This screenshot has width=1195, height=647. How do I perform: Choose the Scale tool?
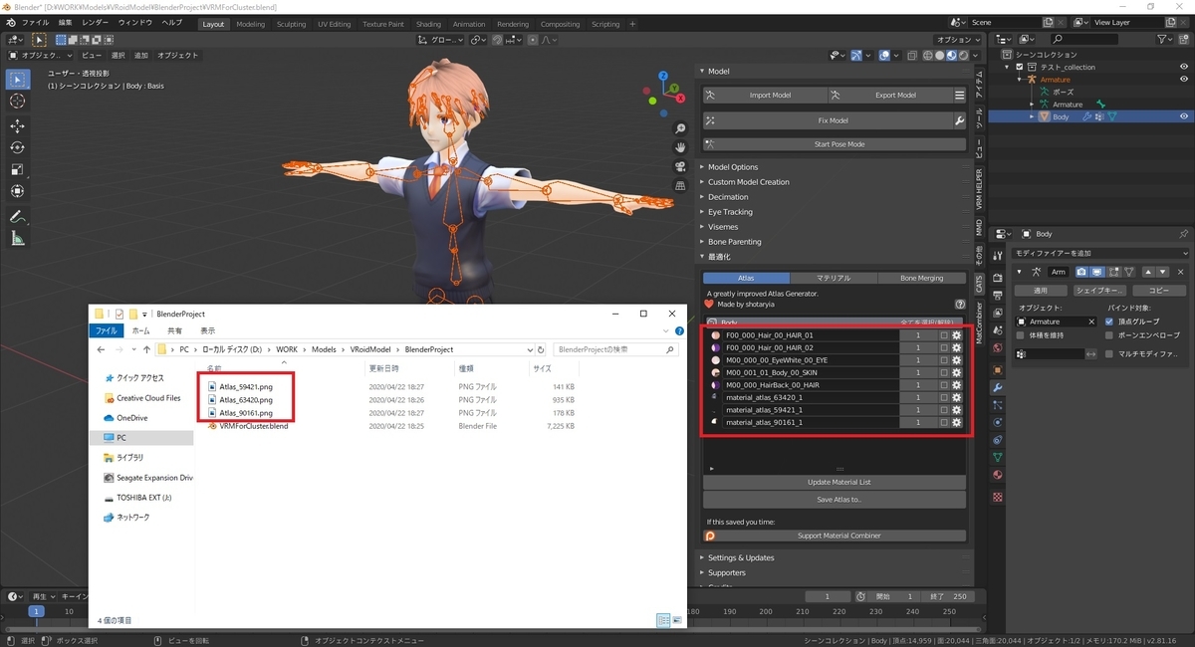pyautogui.click(x=17, y=169)
